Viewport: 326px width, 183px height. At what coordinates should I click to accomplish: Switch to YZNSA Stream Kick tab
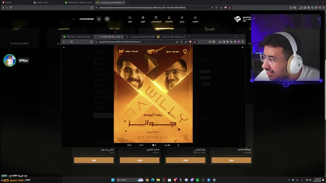78,3
